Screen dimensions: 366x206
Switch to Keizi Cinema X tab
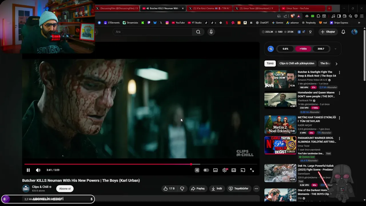pos(209,8)
